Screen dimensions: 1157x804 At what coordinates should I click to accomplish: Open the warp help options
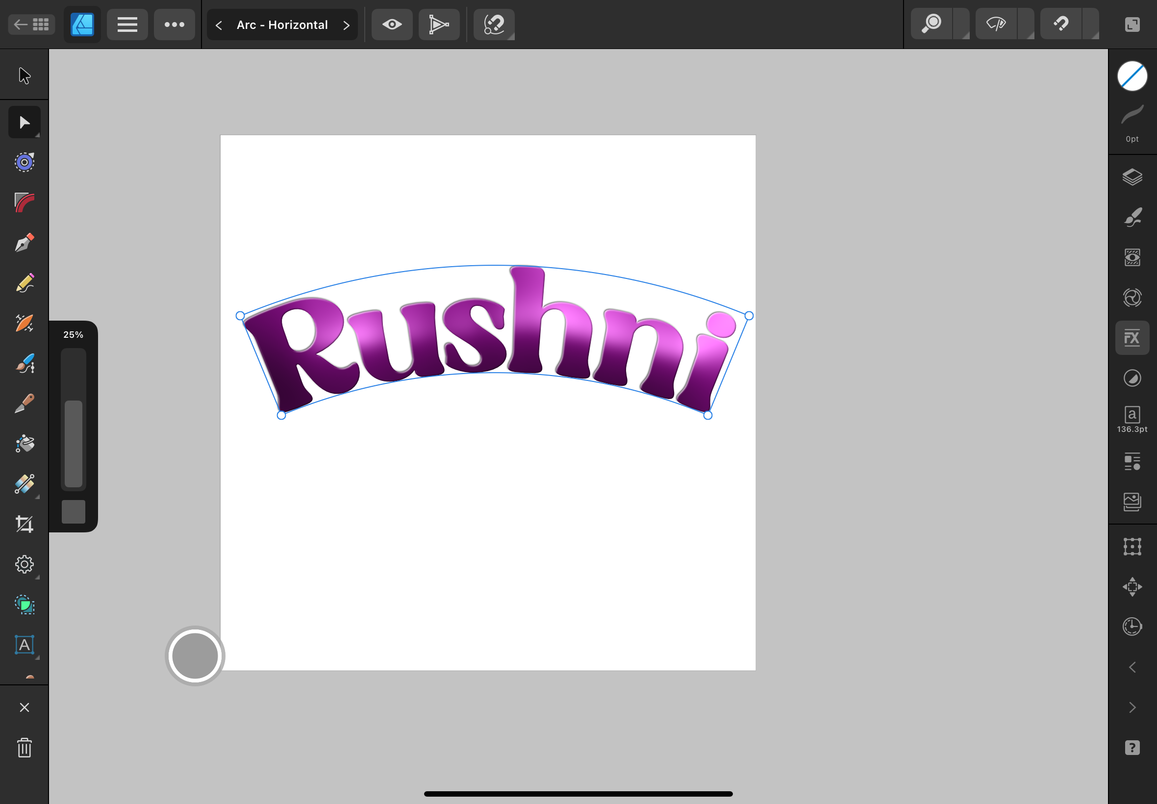tap(494, 24)
